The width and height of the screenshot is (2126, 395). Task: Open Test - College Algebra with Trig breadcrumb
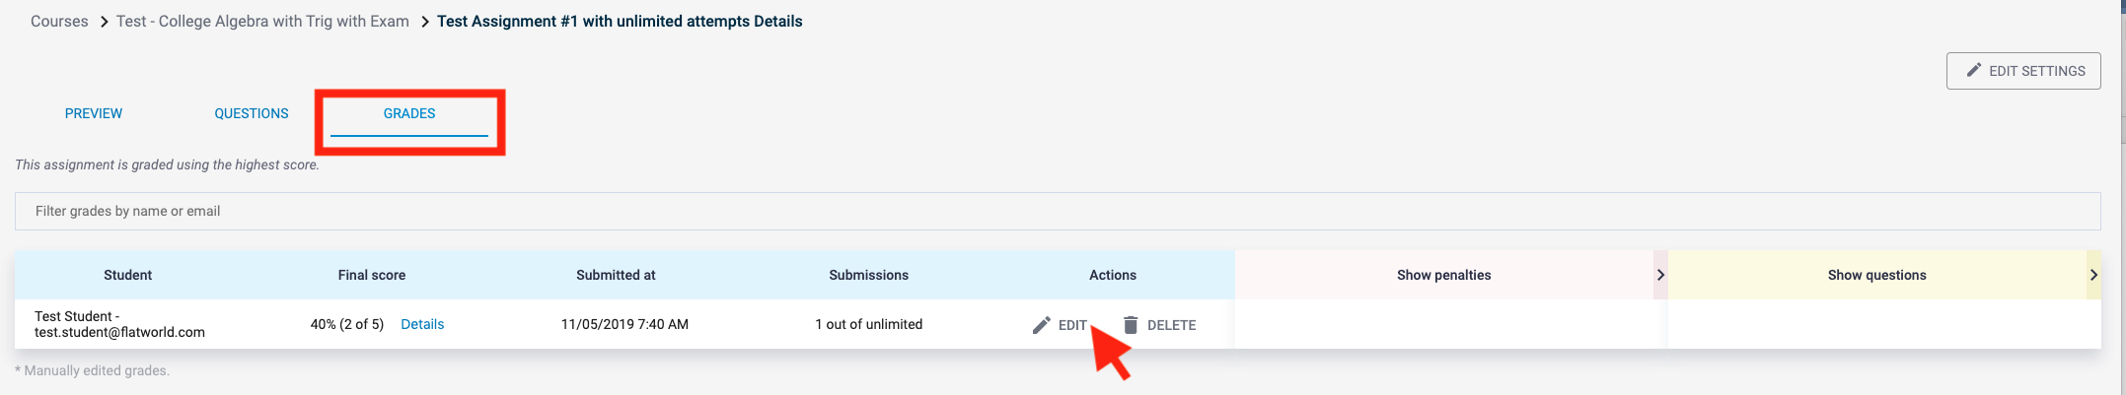point(262,21)
